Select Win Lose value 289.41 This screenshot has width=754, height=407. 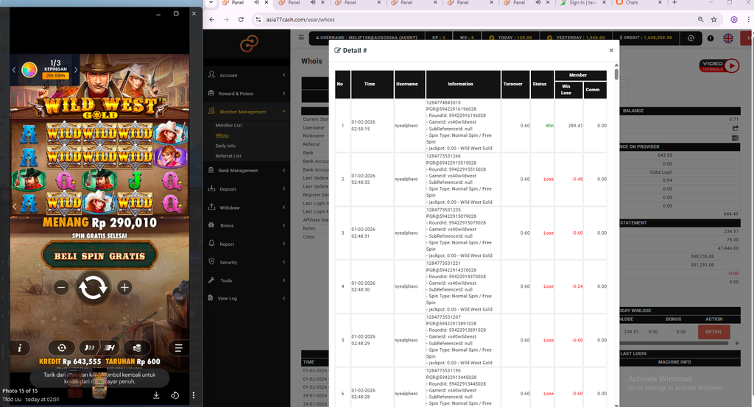(x=575, y=125)
